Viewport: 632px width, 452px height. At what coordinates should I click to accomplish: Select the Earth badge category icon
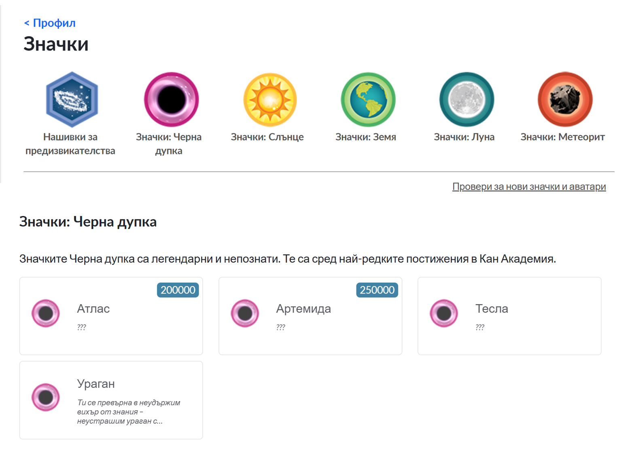point(368,99)
